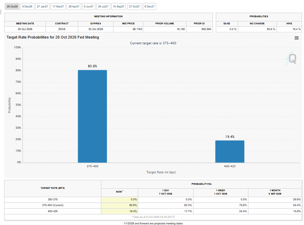
Task: Select the 30 Oct 2026 expiry cell
Action: (96, 29)
